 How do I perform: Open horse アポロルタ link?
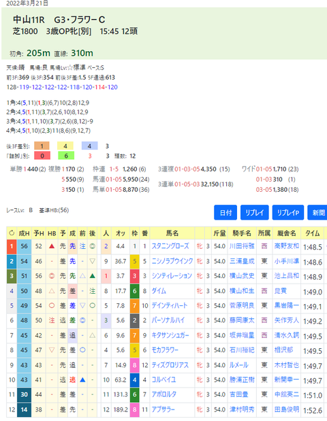(164, 394)
